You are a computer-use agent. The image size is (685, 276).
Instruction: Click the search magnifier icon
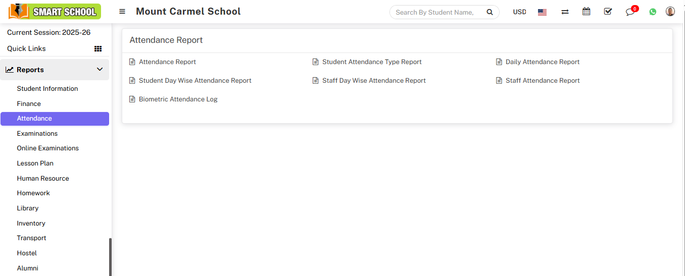pos(489,12)
